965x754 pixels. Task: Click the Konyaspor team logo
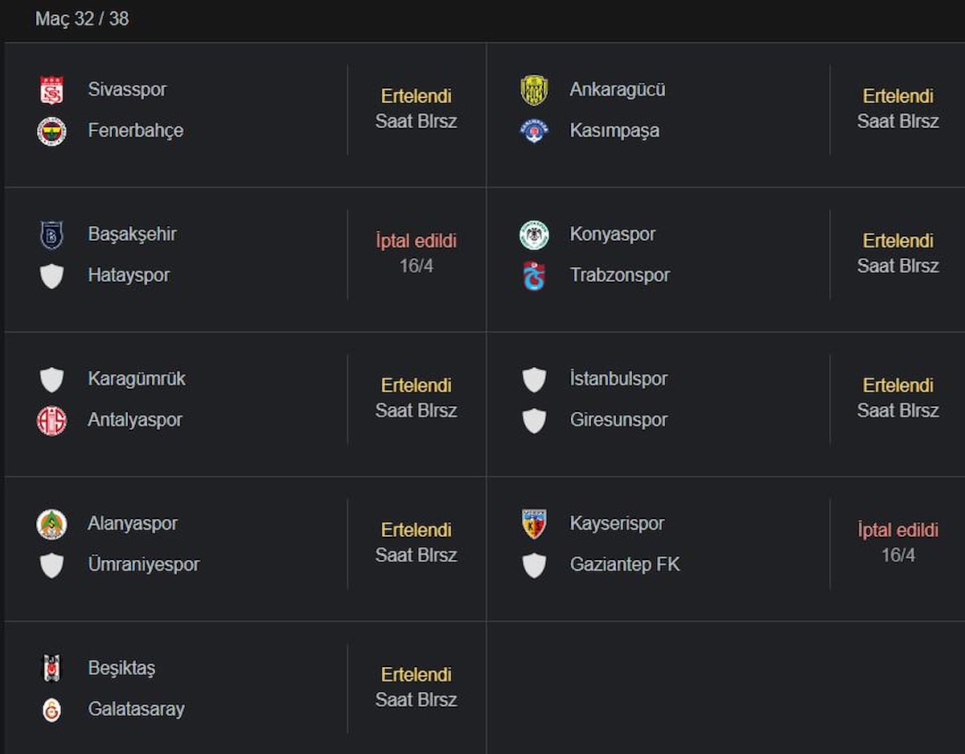pos(534,235)
